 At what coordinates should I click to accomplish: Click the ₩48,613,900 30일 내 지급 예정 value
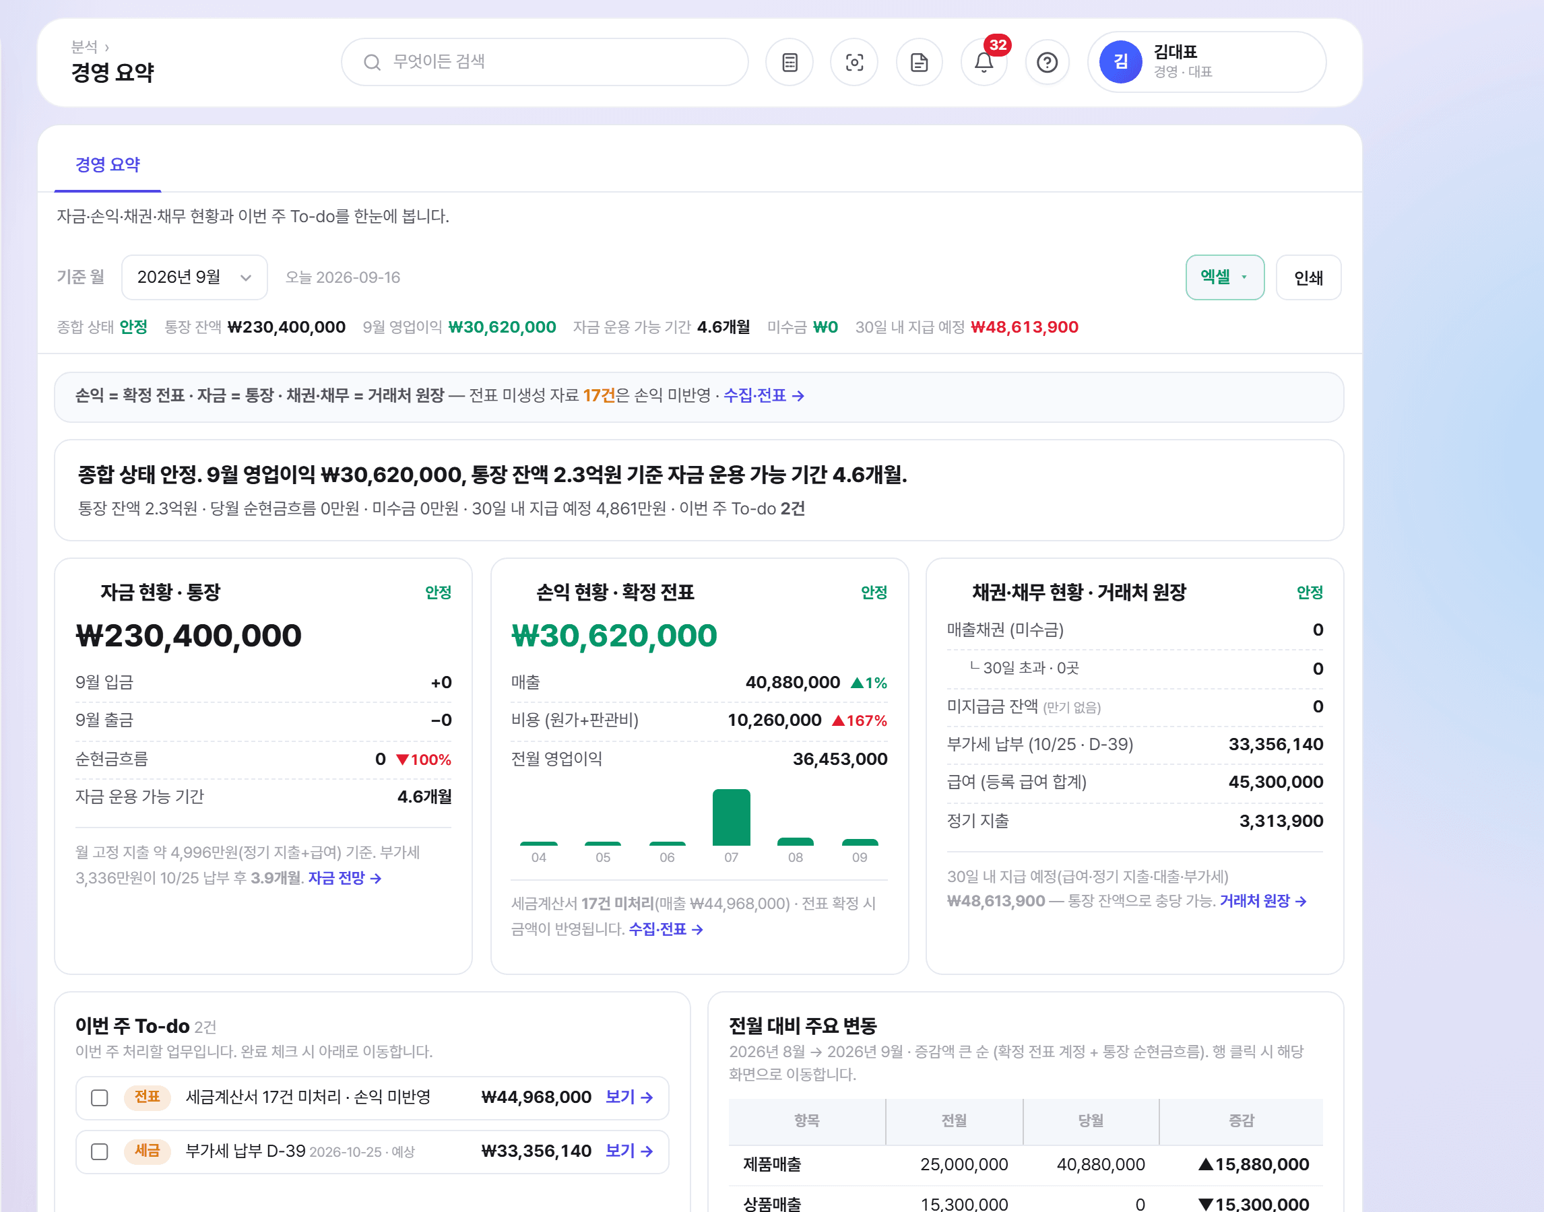click(1025, 327)
